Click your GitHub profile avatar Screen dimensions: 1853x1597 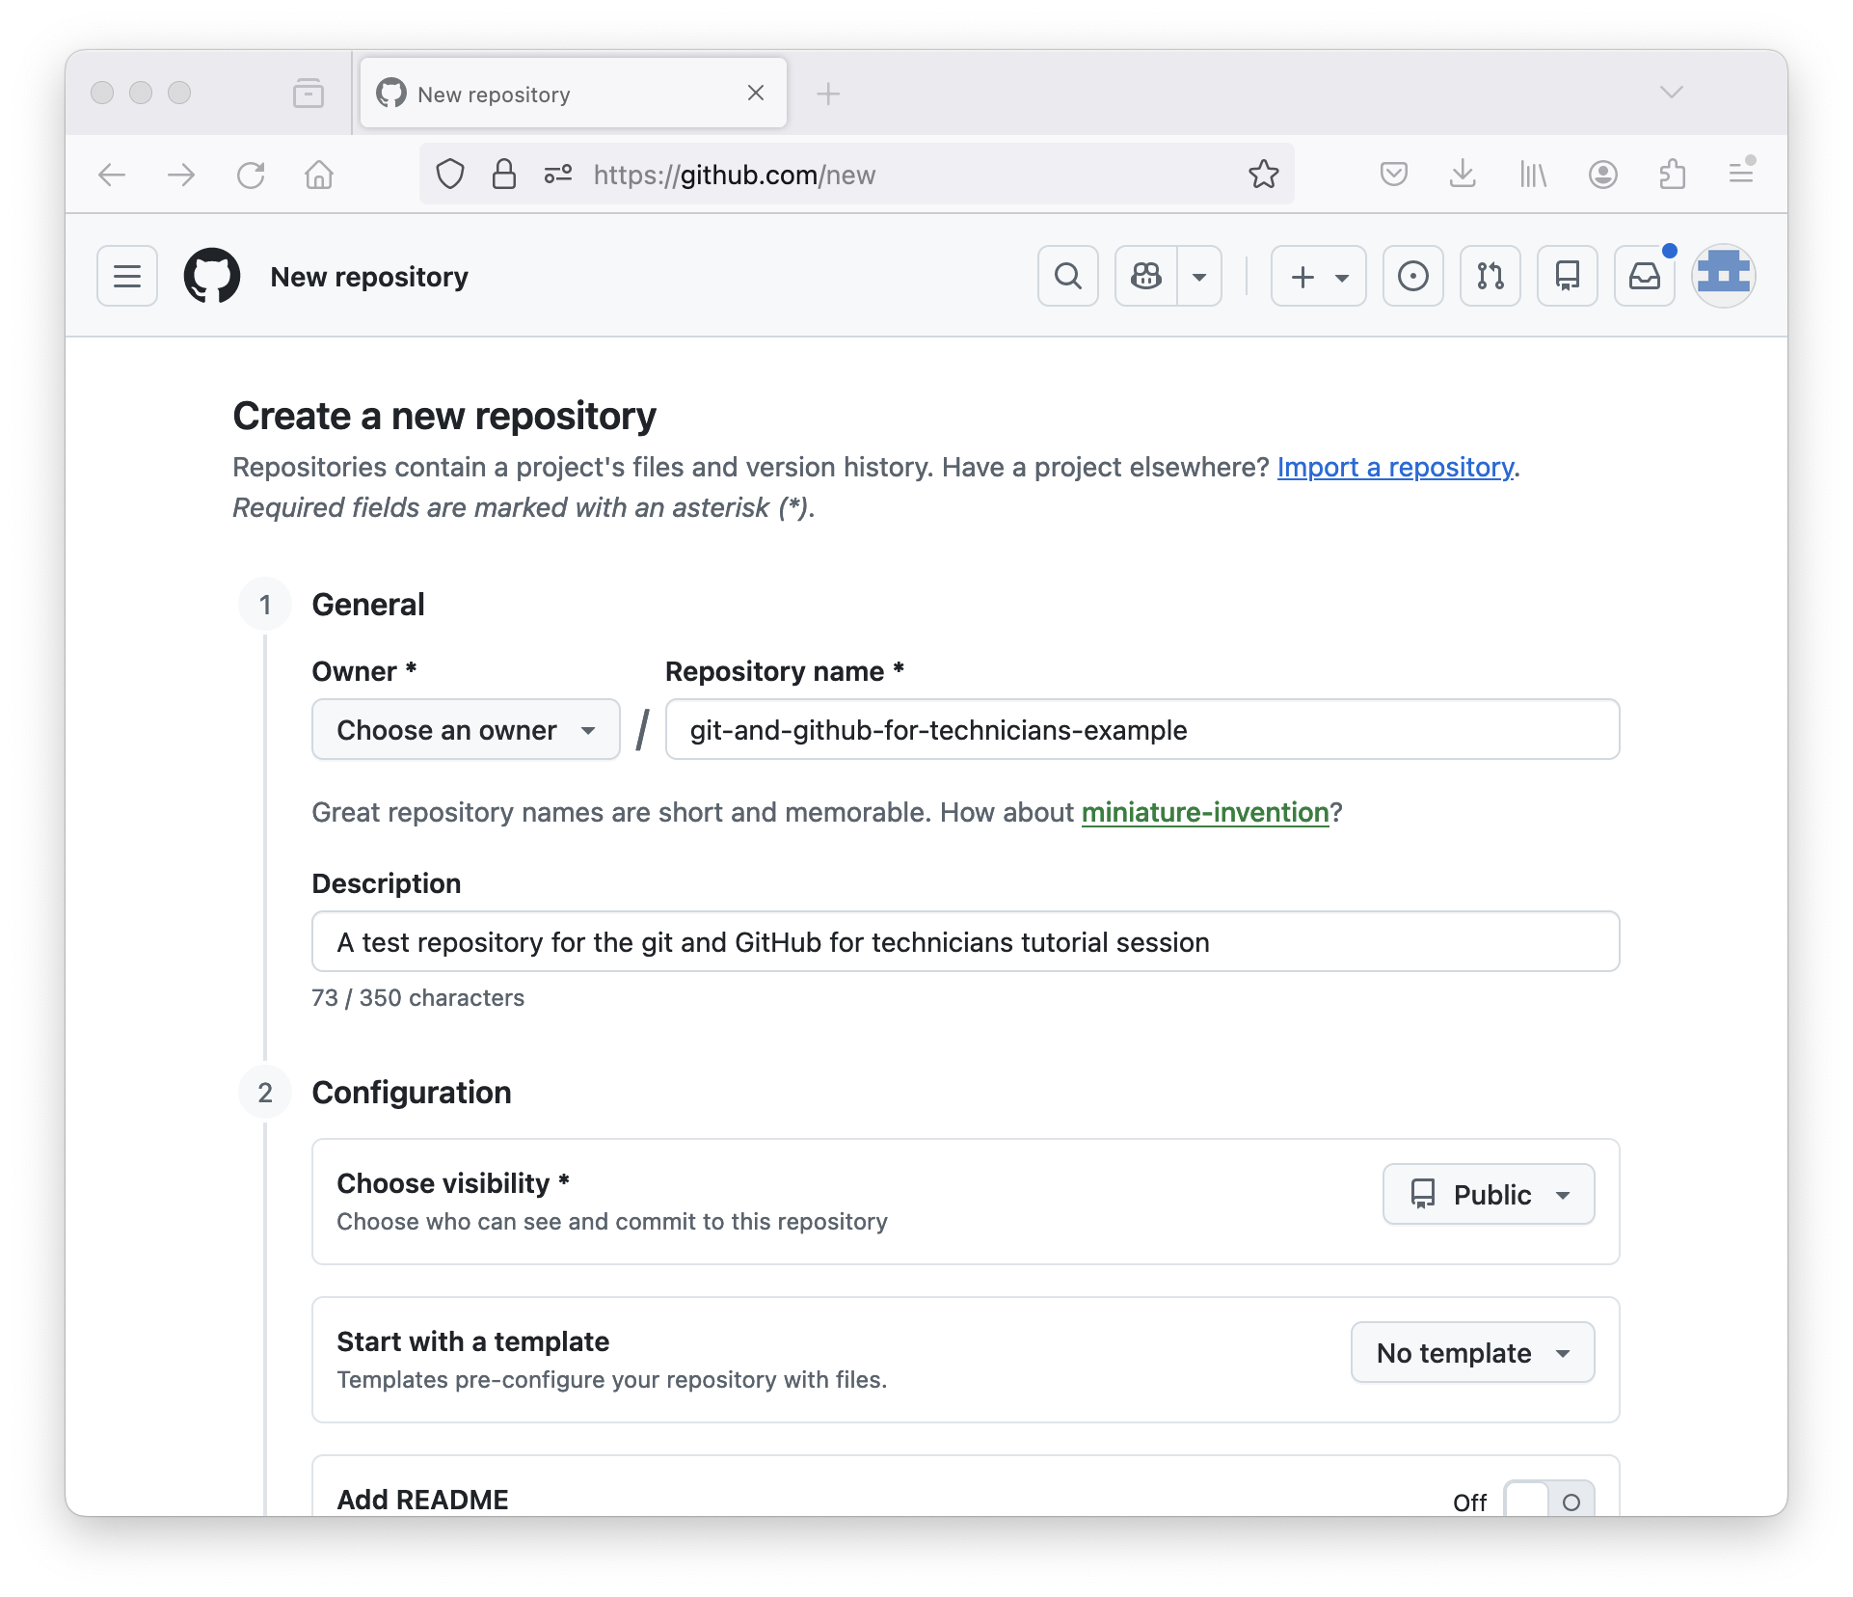pos(1723,275)
